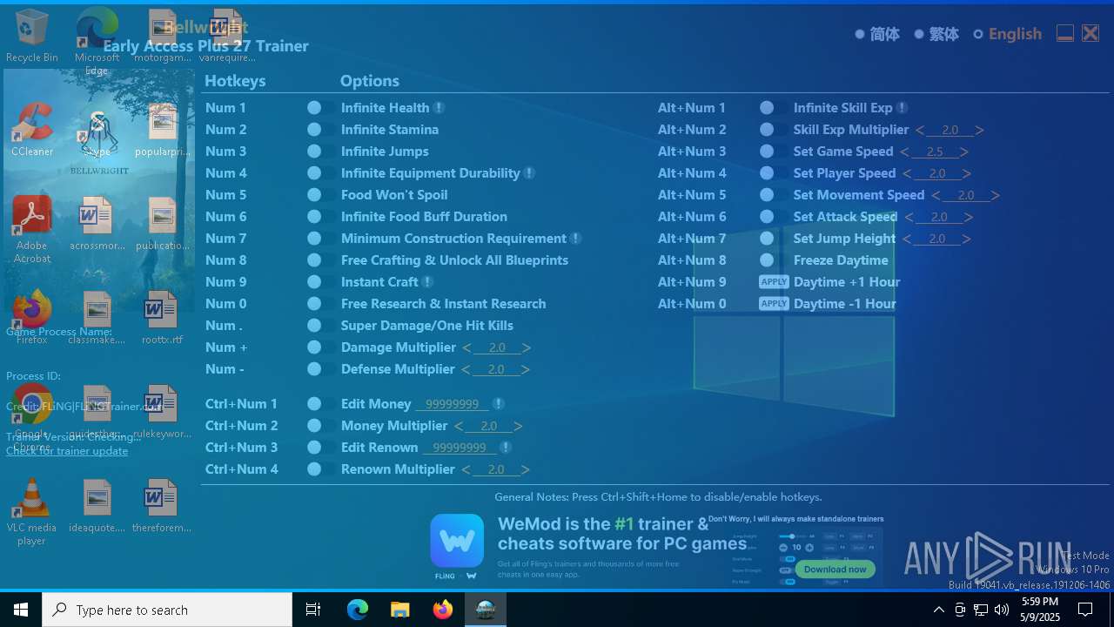Screen dimensions: 1114x627
Task: Click the Download now button in WeMod banner
Action: tap(835, 569)
